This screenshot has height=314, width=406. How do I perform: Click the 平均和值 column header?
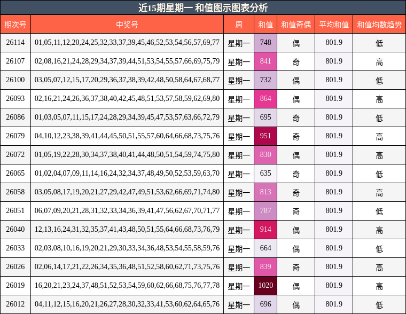(x=334, y=25)
